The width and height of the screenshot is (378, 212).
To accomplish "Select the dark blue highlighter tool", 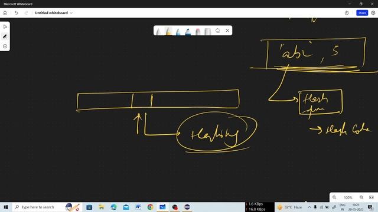I will pyautogui.click(x=188, y=32).
